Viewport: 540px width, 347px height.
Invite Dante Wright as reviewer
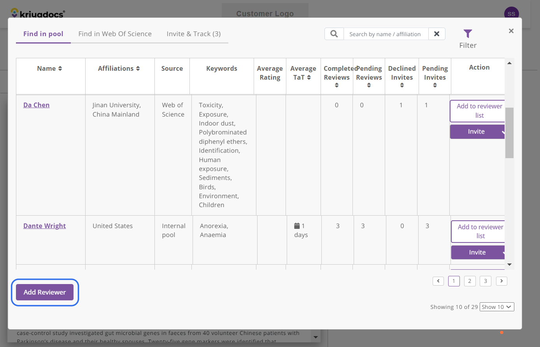(x=477, y=252)
